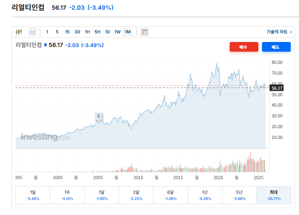Click the news layout icon in toolbar
The image size is (299, 215).
pyautogui.click(x=144, y=32)
